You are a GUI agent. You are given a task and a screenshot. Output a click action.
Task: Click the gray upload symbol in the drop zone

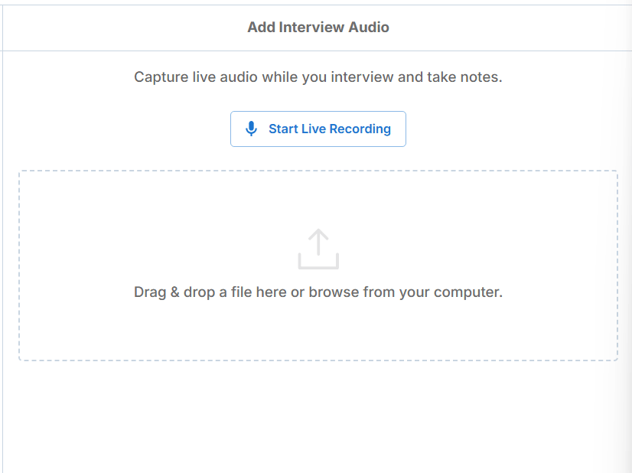318,250
